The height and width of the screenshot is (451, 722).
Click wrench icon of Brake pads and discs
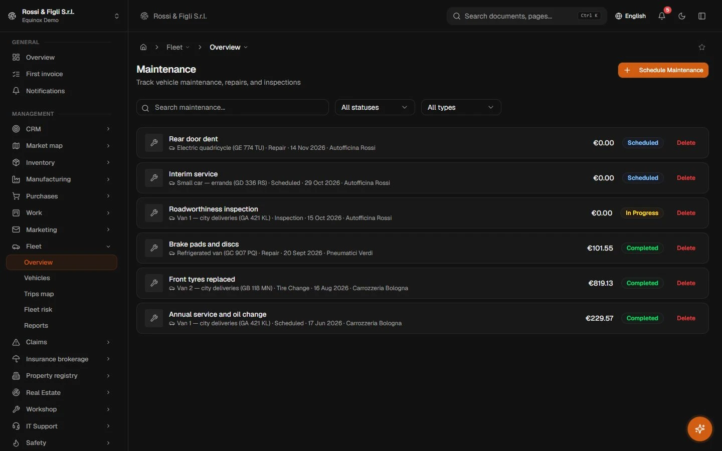coord(154,248)
